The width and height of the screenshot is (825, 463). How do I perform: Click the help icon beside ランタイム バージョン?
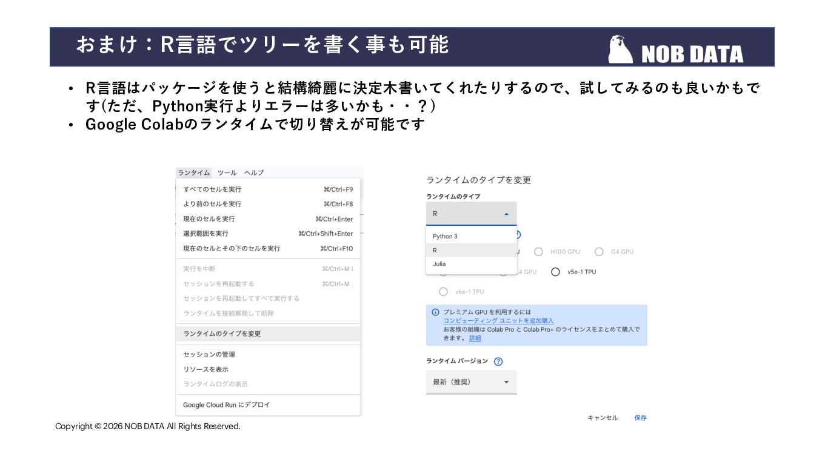click(x=498, y=362)
